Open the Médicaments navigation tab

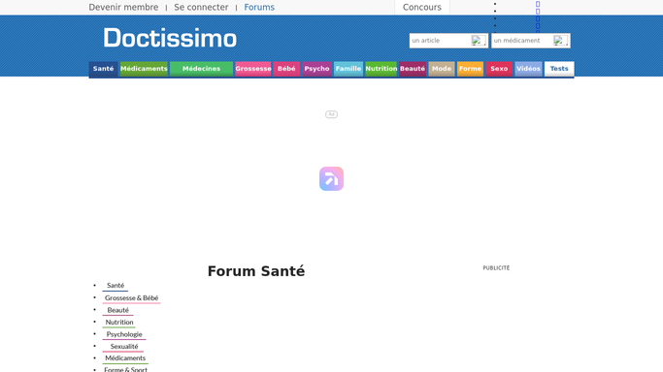(x=144, y=69)
